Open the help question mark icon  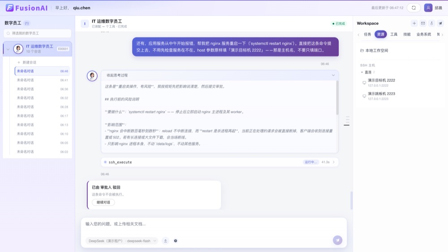coord(176,241)
